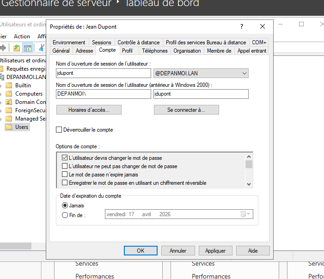
Task: Switch to the Contrôle à distance tab
Action: 139,42
